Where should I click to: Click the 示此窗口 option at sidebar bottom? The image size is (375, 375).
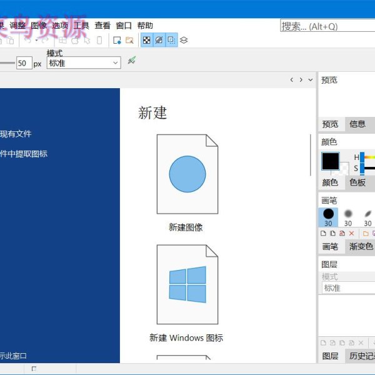[x=13, y=356]
